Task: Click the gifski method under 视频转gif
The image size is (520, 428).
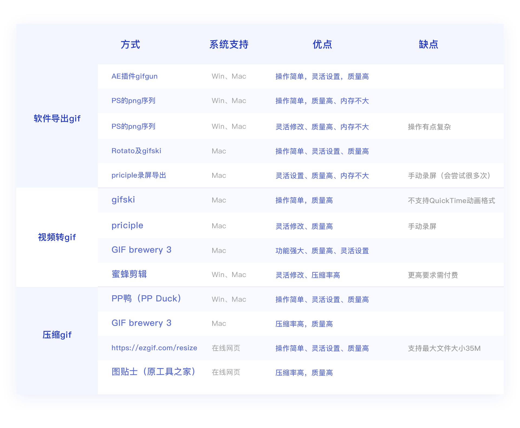Action: 123,199
